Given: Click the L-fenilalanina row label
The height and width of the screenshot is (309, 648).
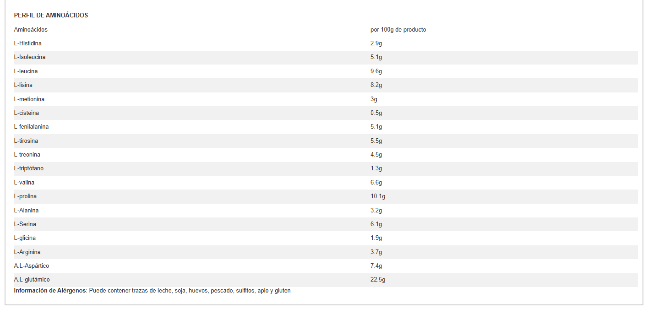Looking at the screenshot, I should (31, 127).
